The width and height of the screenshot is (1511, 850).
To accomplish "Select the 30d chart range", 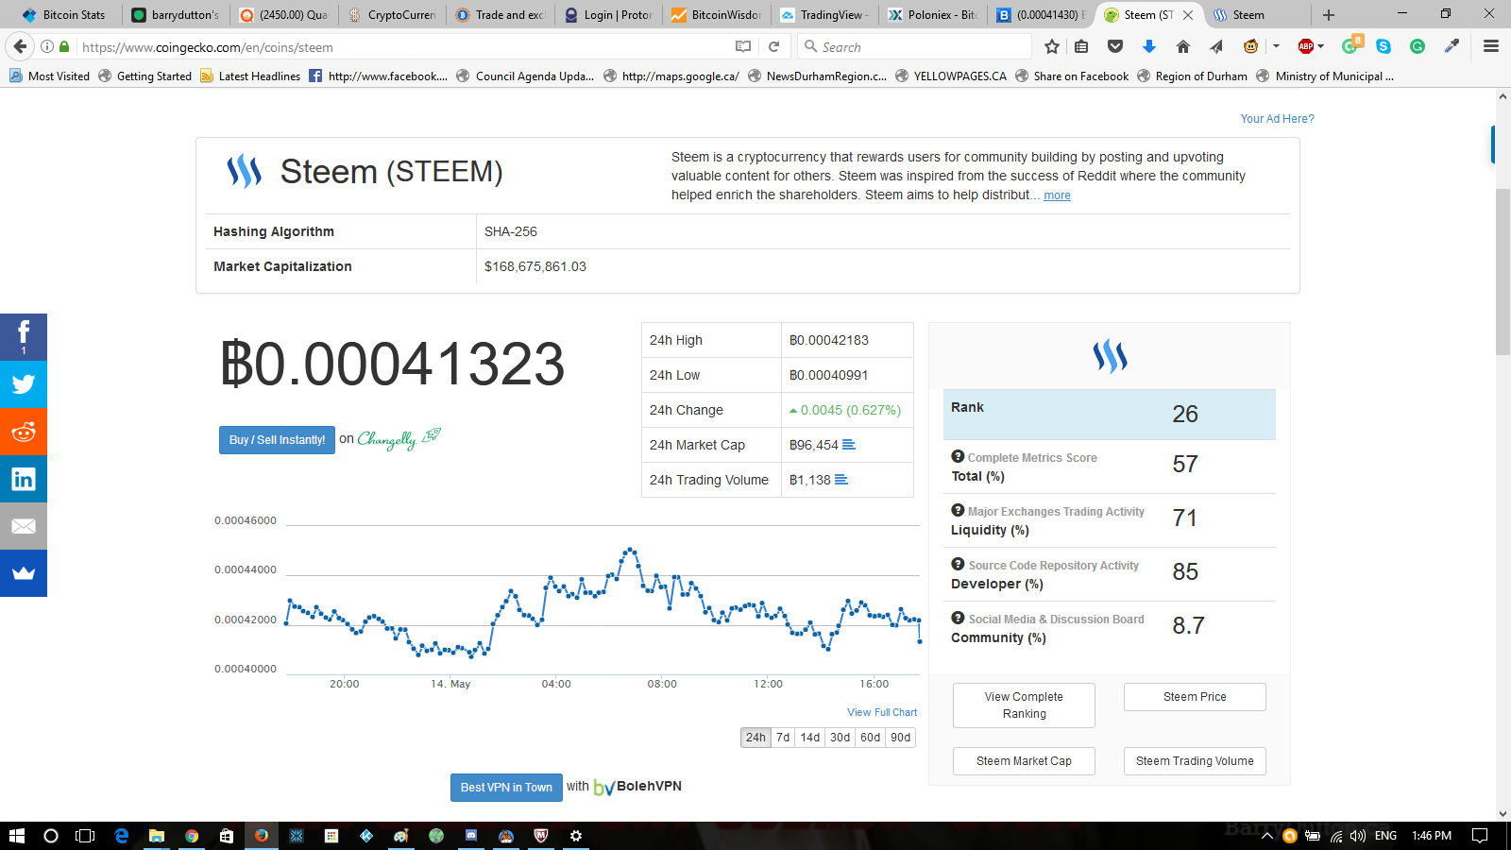I will pos(840,738).
